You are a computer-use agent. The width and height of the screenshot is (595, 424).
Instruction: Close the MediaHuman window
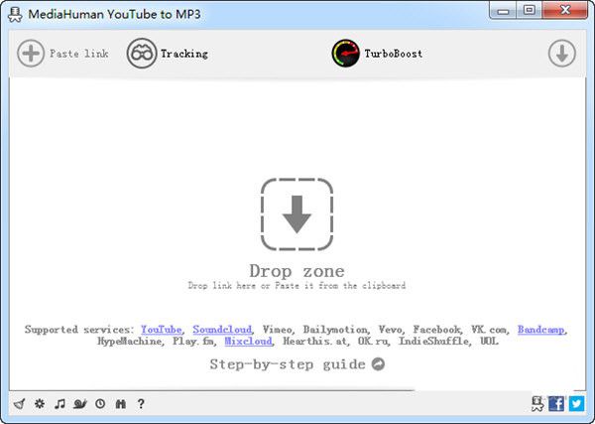tap(565, 10)
